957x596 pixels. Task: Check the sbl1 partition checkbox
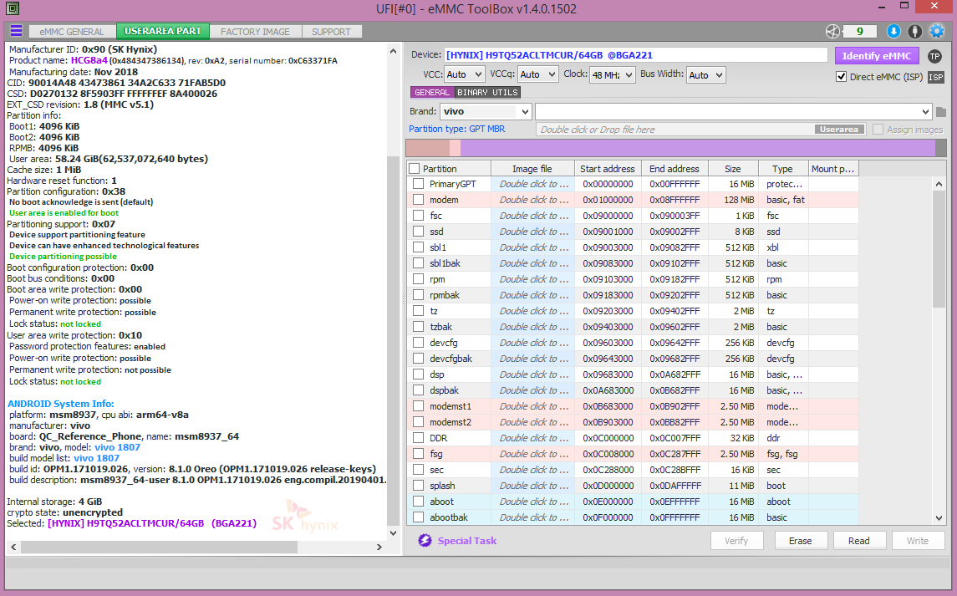coord(418,247)
